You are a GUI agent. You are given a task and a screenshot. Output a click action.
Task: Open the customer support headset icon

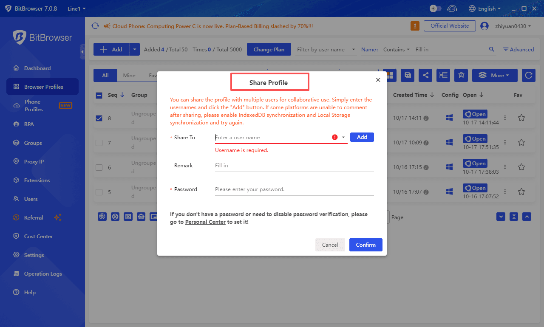tap(453, 8)
